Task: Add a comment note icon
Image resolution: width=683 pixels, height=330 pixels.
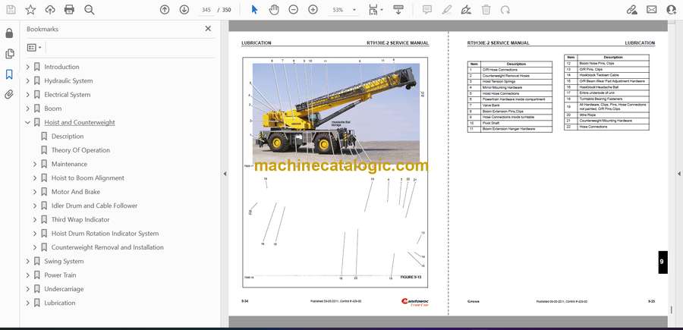Action: coord(426,10)
